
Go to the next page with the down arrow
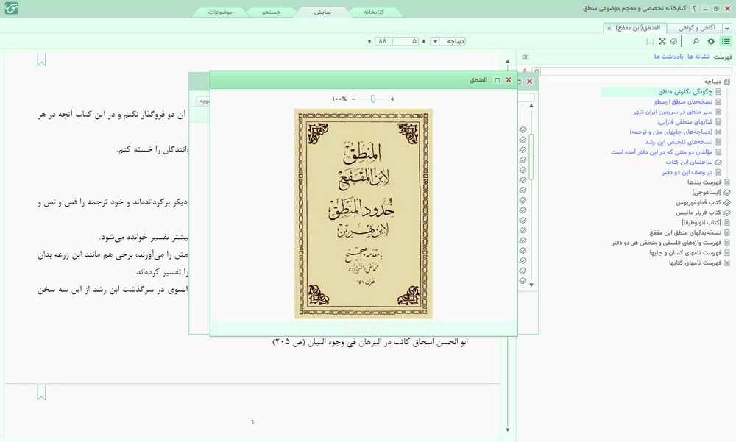(x=423, y=41)
